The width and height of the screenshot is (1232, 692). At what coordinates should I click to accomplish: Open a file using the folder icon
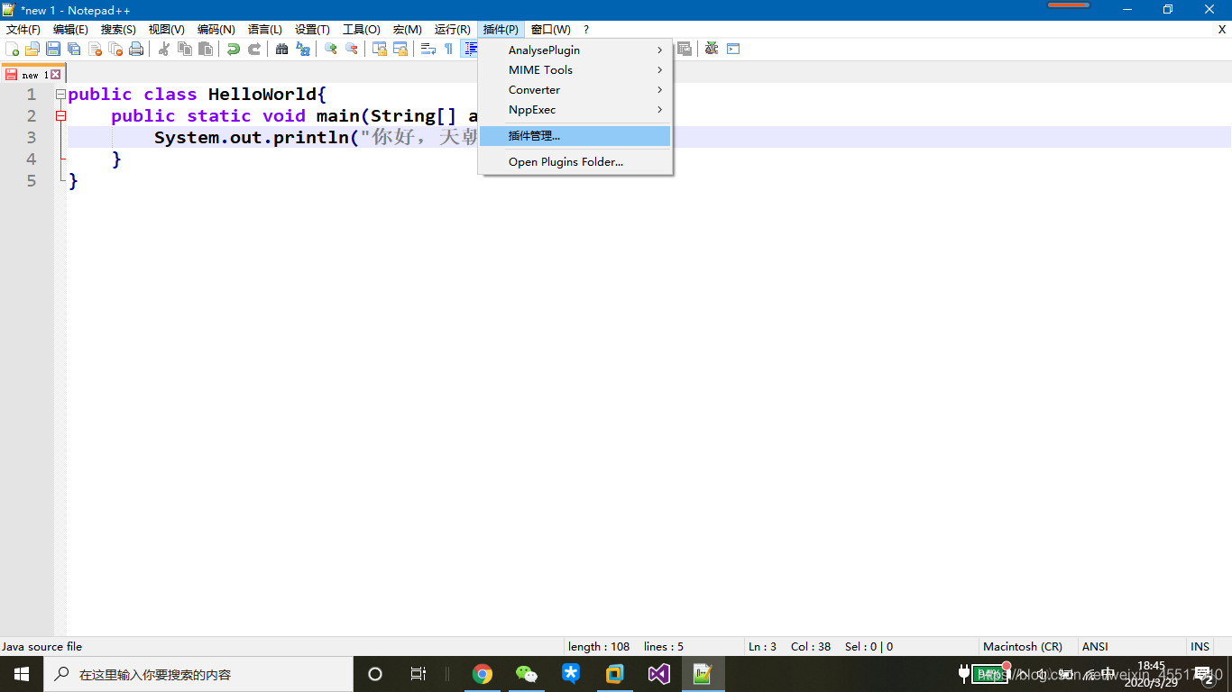tap(32, 49)
